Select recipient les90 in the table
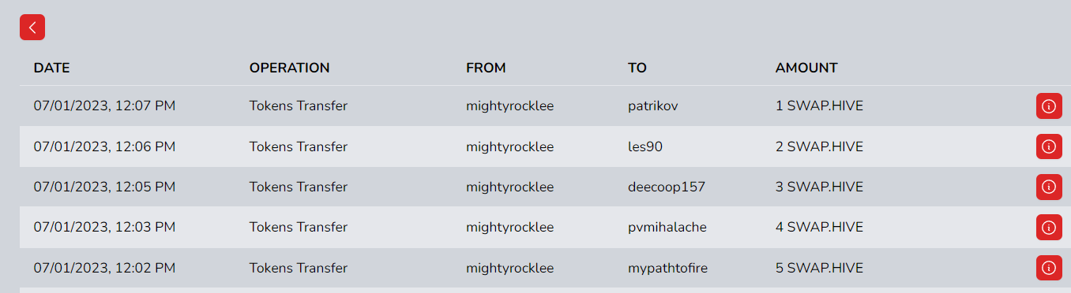The height and width of the screenshot is (293, 1071). pyautogui.click(x=644, y=146)
